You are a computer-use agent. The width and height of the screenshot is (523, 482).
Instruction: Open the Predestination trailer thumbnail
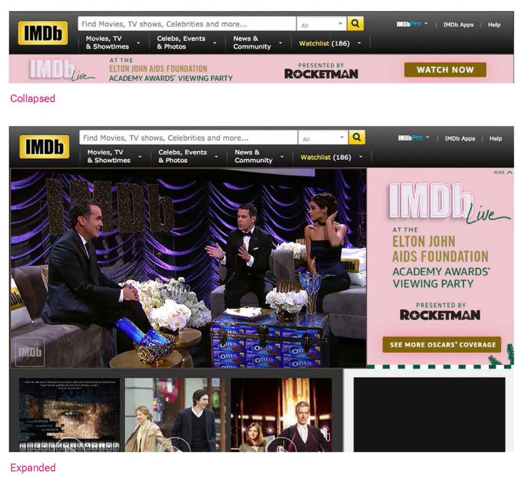(69, 415)
